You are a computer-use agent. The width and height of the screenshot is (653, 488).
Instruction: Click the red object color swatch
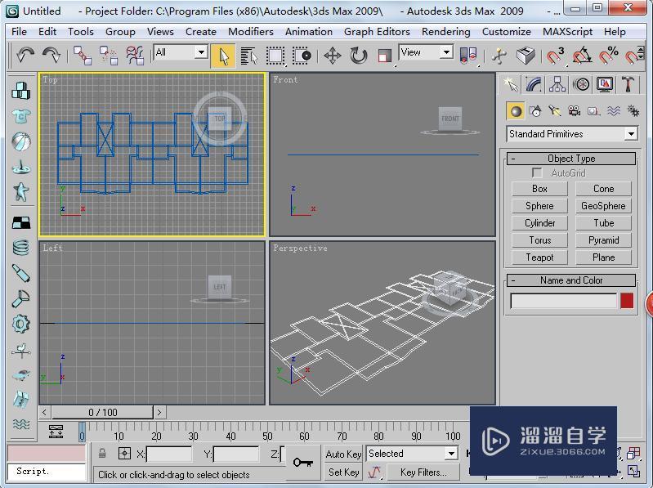(627, 301)
